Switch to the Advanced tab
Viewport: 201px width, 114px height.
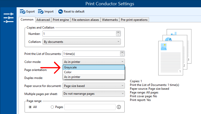coord(43,20)
